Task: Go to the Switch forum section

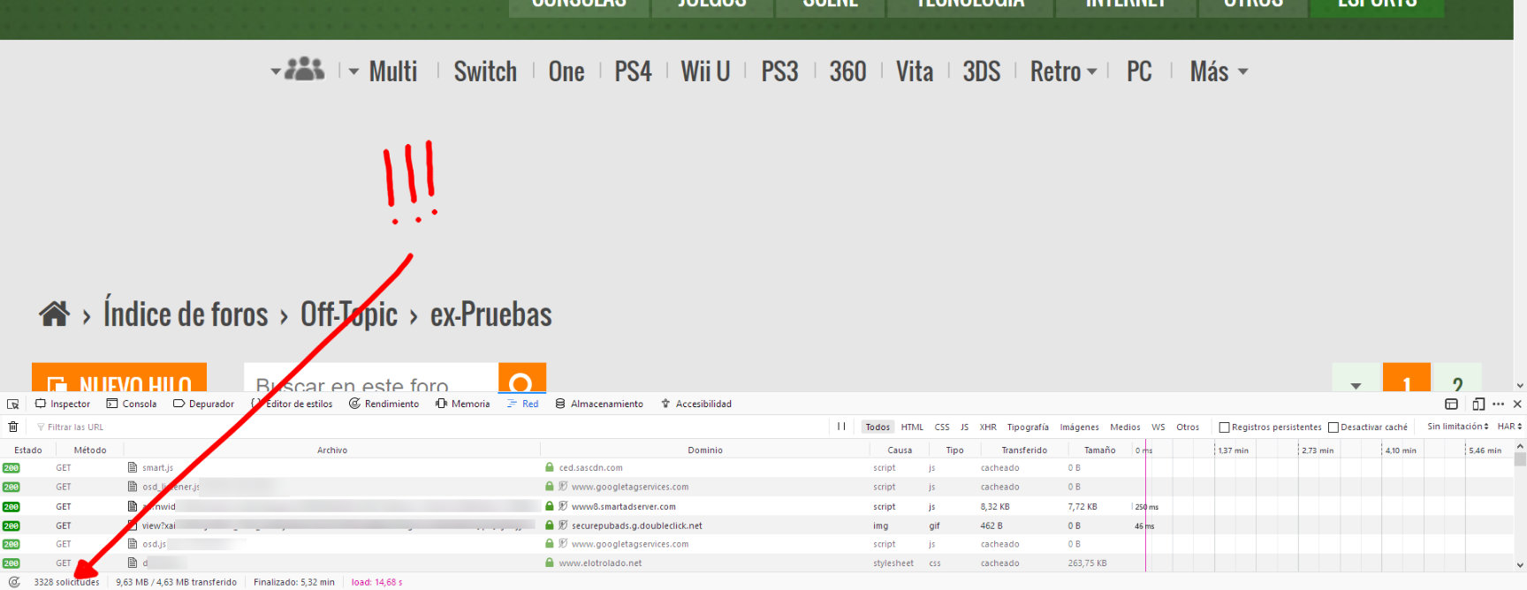Action: [485, 72]
